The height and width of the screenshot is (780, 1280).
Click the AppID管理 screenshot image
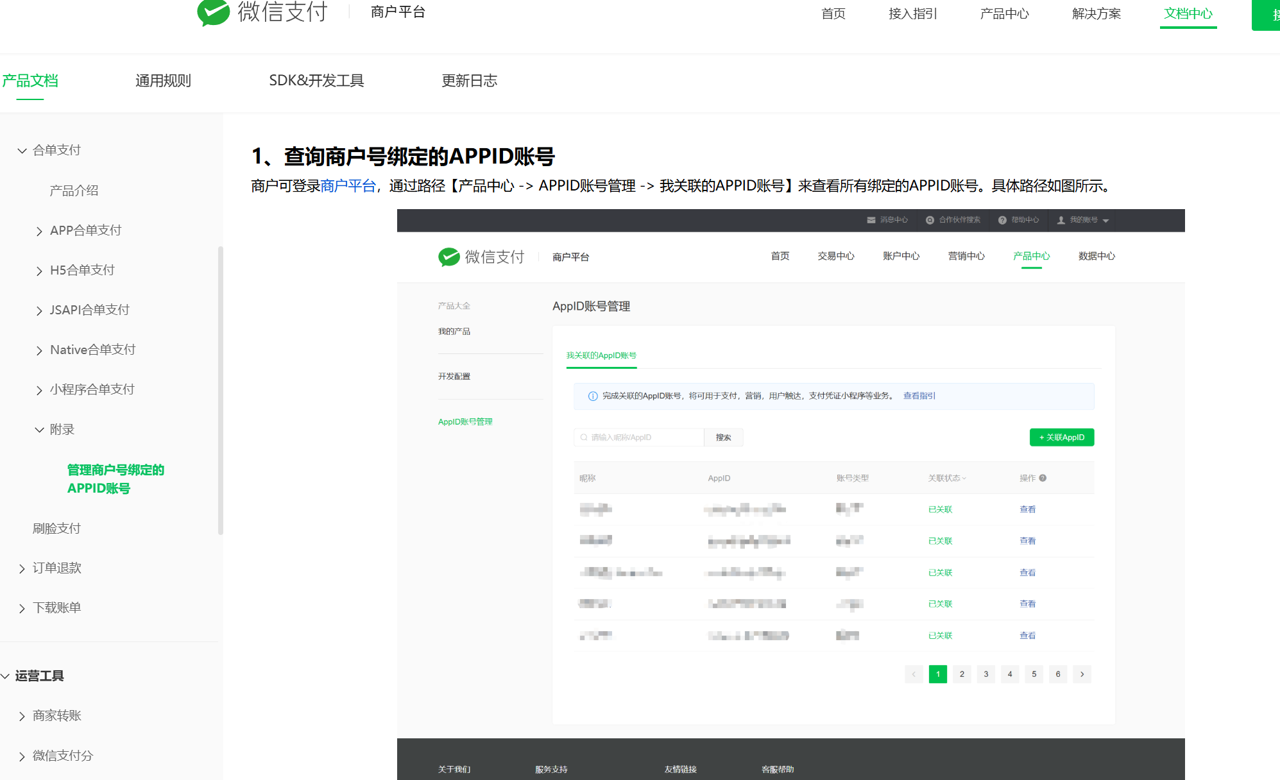790,494
